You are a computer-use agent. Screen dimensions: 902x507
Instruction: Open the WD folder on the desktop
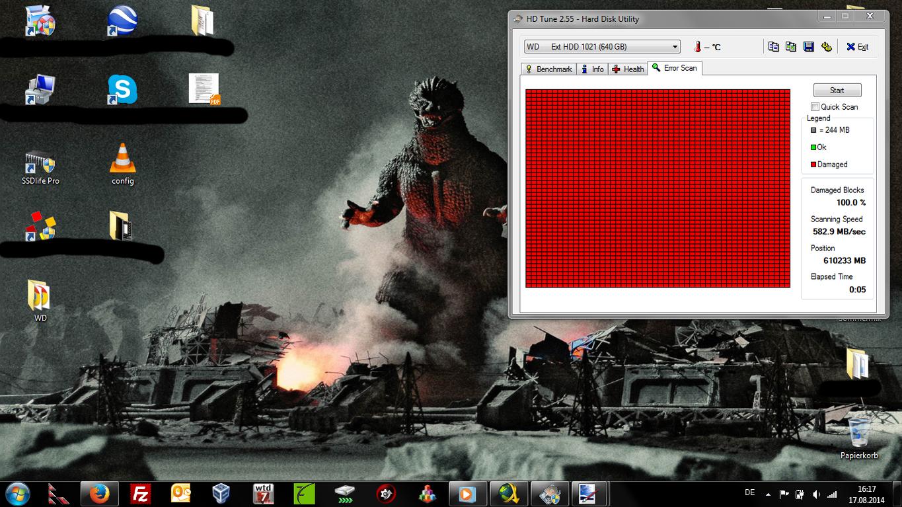(x=40, y=301)
